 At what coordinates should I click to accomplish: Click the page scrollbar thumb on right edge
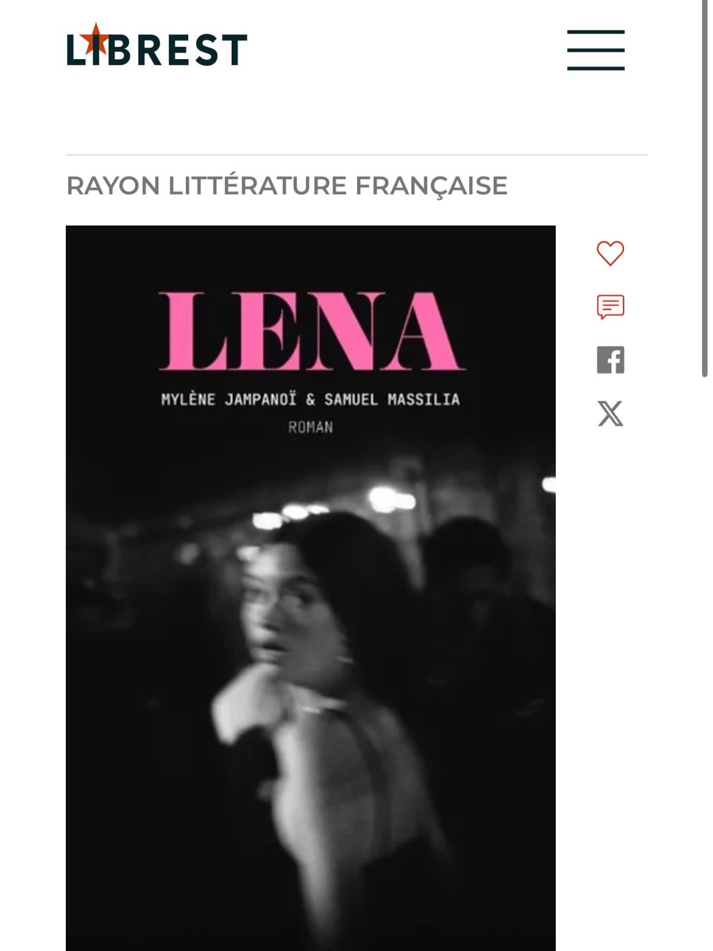(x=704, y=189)
